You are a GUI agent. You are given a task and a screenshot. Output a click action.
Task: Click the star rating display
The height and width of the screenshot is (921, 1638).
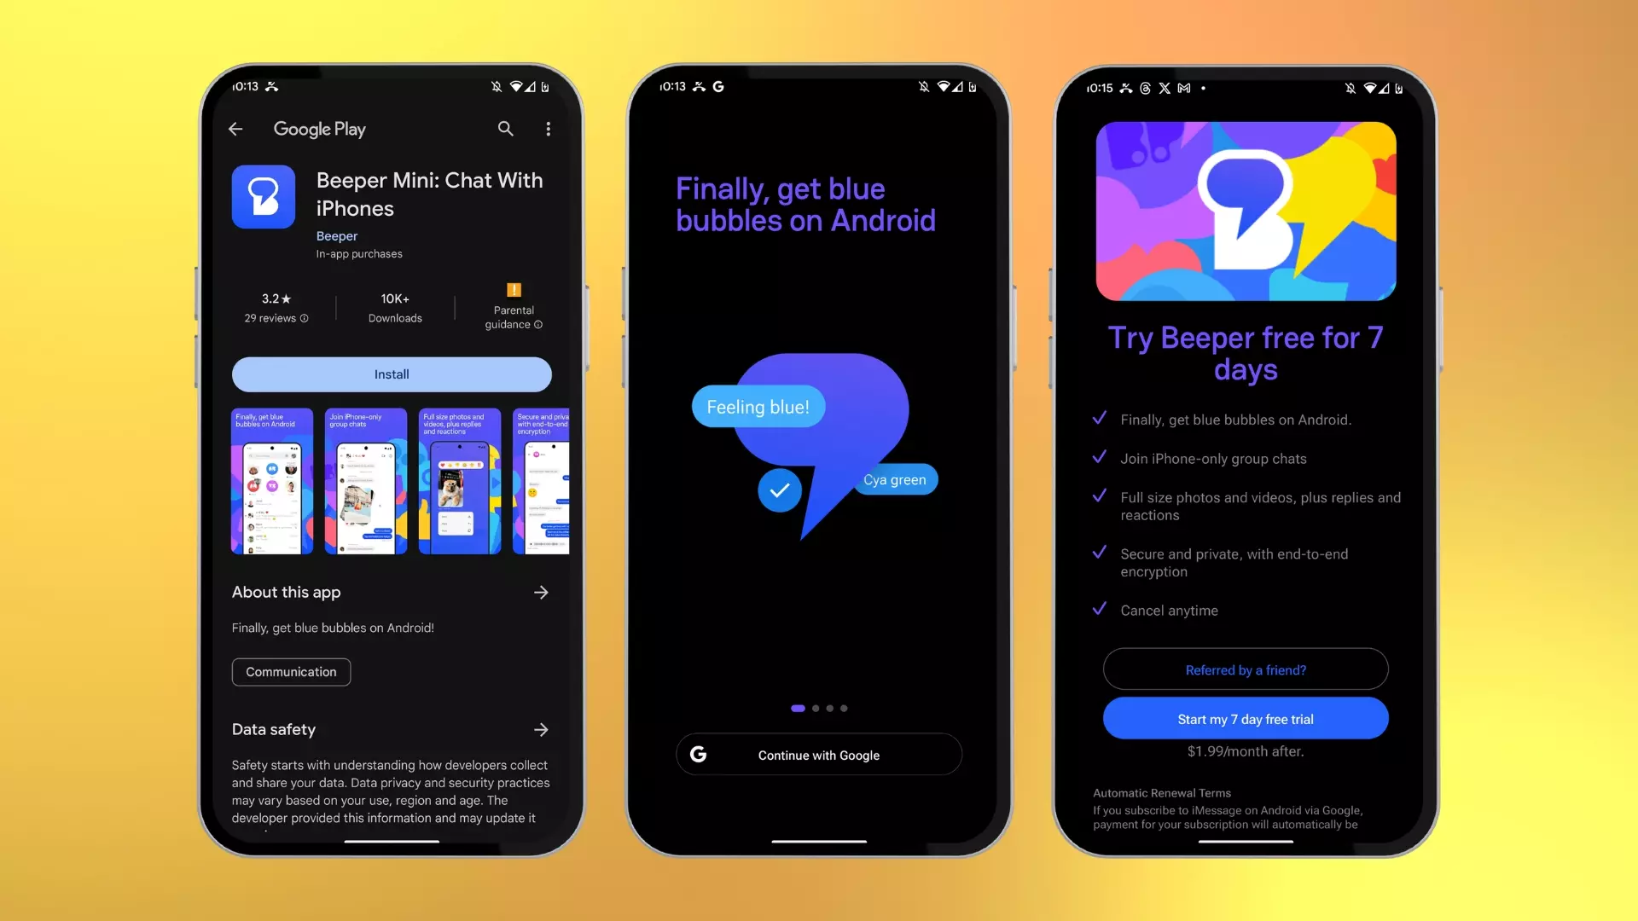[276, 299]
